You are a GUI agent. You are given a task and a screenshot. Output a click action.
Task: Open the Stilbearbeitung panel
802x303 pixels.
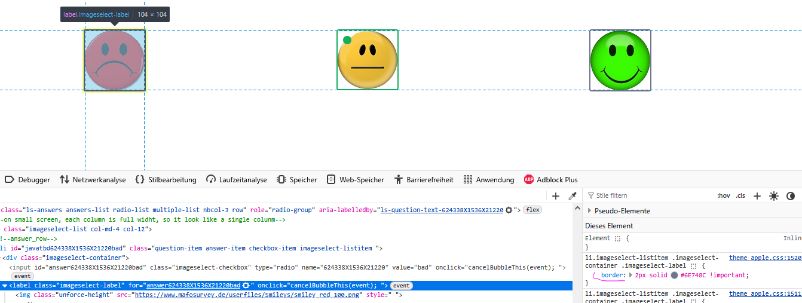pyautogui.click(x=166, y=180)
